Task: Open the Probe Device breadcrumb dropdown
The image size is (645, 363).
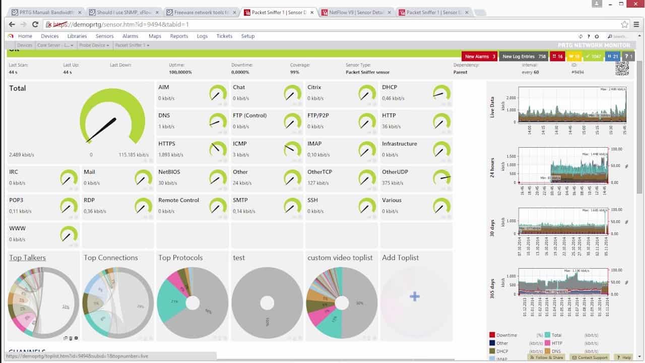Action: point(94,45)
